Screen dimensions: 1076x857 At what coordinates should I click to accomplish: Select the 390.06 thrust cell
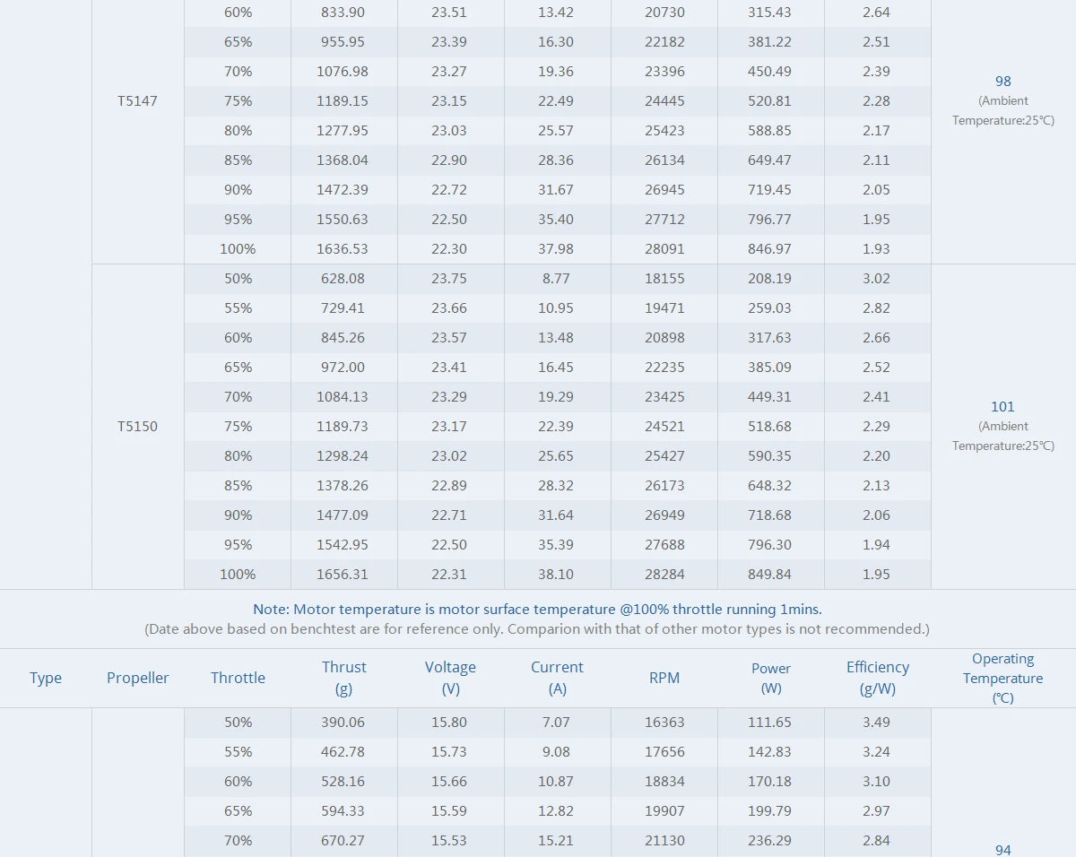pyautogui.click(x=343, y=723)
